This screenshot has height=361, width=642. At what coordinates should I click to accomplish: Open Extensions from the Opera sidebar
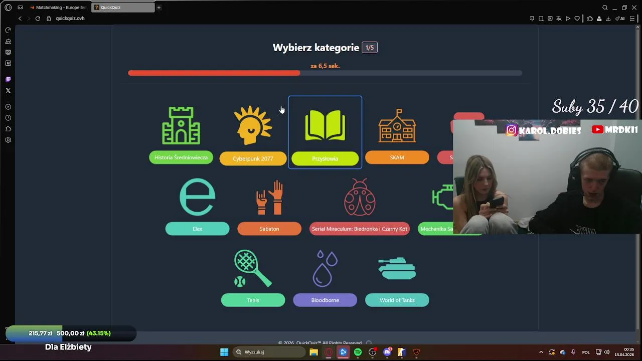[8, 129]
